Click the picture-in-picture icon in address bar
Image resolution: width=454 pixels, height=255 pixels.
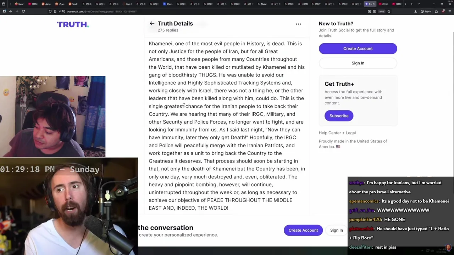click(x=369, y=11)
